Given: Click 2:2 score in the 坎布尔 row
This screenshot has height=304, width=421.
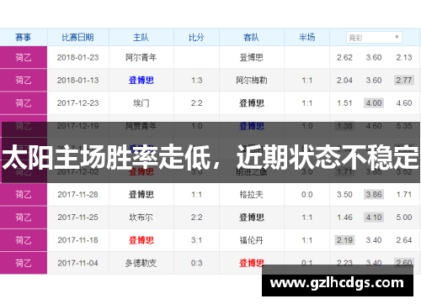Looking at the screenshot, I should [x=196, y=218].
